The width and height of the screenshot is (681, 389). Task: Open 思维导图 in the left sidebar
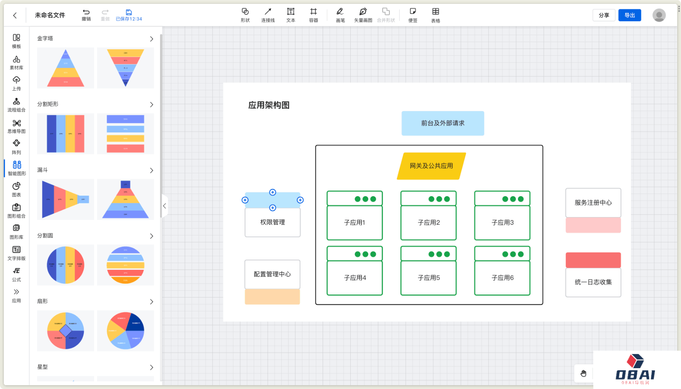(x=17, y=126)
